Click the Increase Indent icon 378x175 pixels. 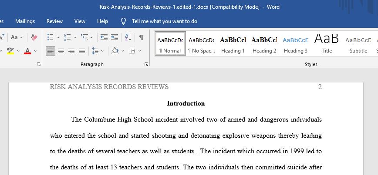coord(114,37)
